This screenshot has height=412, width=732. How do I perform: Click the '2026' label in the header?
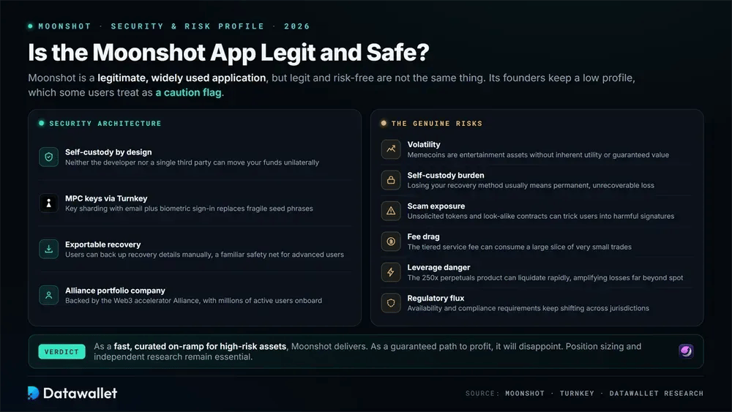[x=297, y=26]
